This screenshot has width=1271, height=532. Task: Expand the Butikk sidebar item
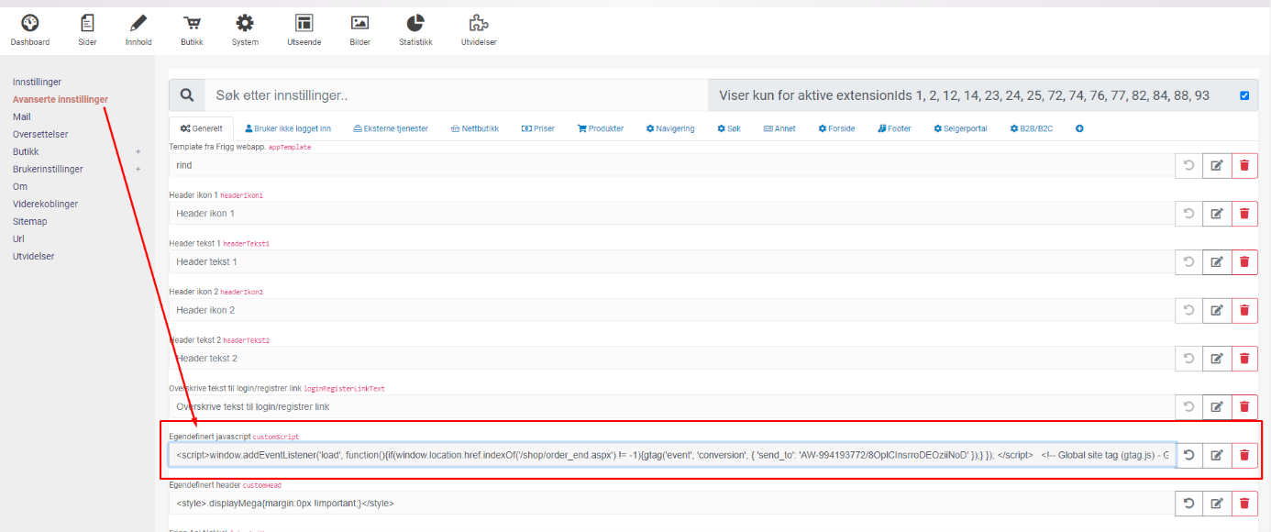click(x=138, y=151)
